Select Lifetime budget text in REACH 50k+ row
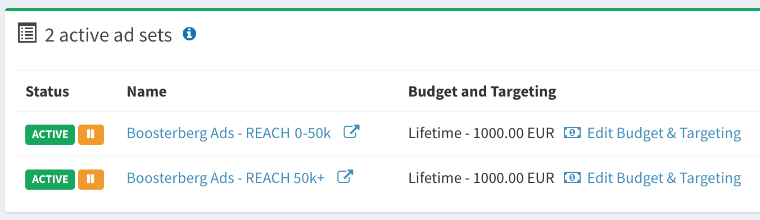The width and height of the screenshot is (760, 220). click(x=481, y=178)
